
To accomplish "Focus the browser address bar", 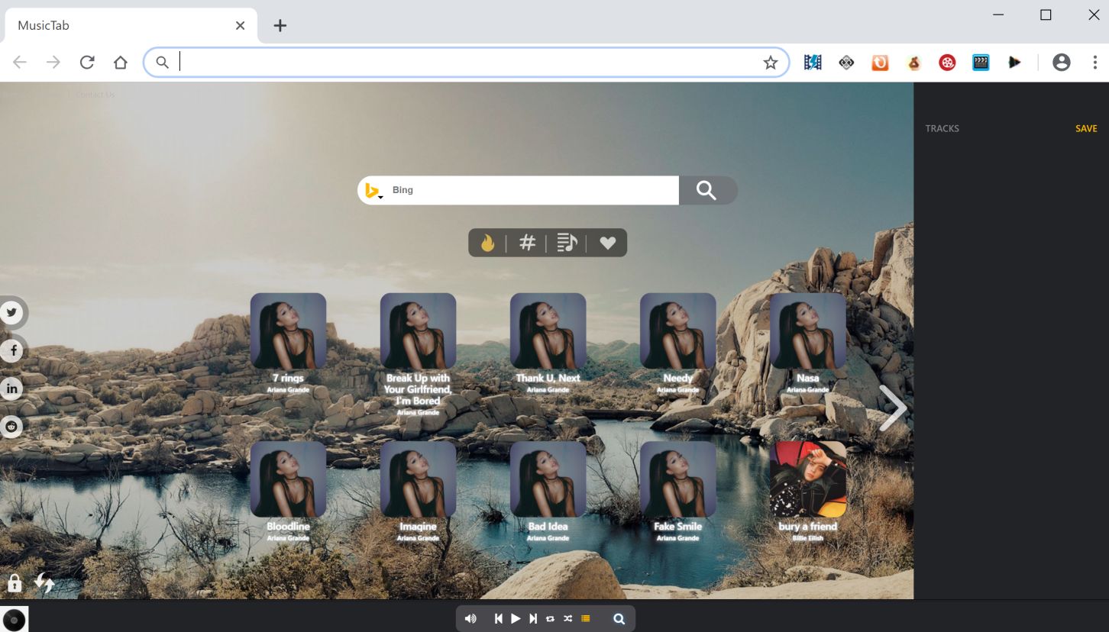I will click(x=466, y=63).
